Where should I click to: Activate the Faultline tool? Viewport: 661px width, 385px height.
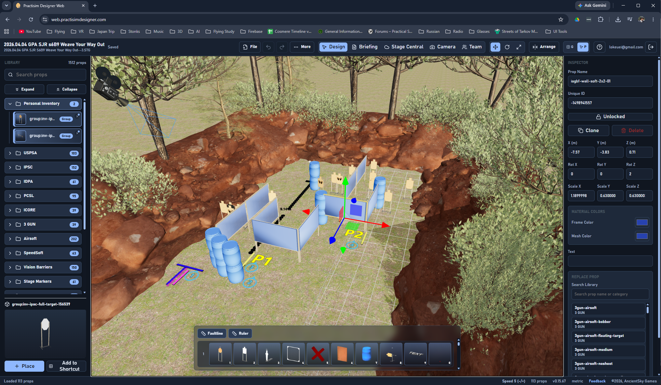point(212,333)
